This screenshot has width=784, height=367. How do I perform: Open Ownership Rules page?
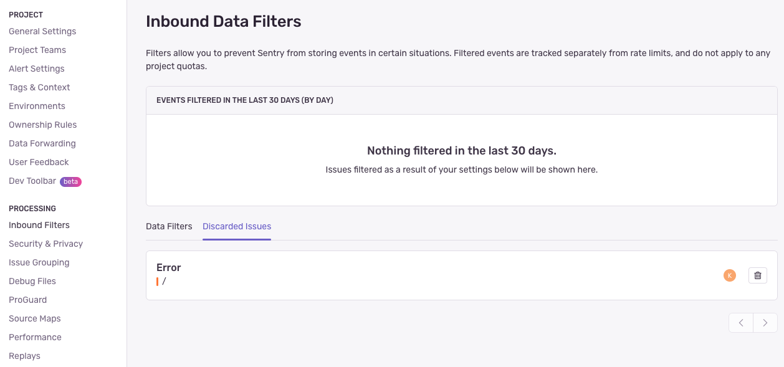[x=43, y=125]
